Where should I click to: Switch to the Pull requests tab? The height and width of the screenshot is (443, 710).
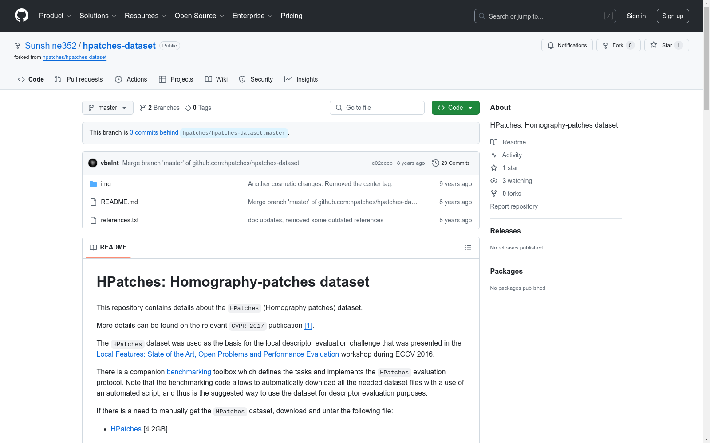(x=79, y=79)
